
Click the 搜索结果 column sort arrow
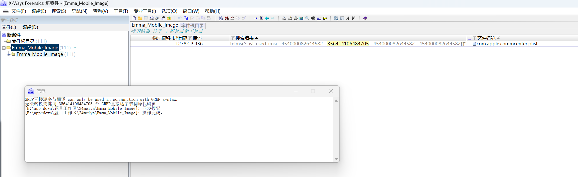tap(256, 38)
